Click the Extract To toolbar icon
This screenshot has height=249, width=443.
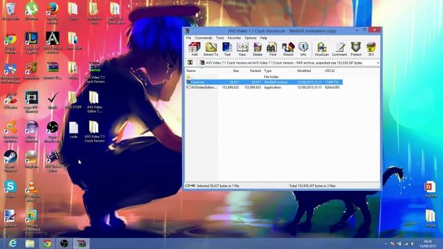tap(210, 49)
